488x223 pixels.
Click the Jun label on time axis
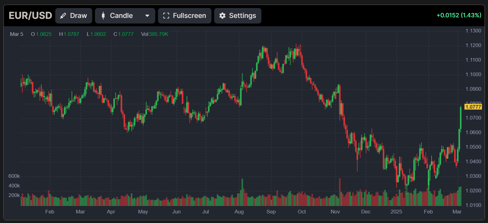point(177,212)
